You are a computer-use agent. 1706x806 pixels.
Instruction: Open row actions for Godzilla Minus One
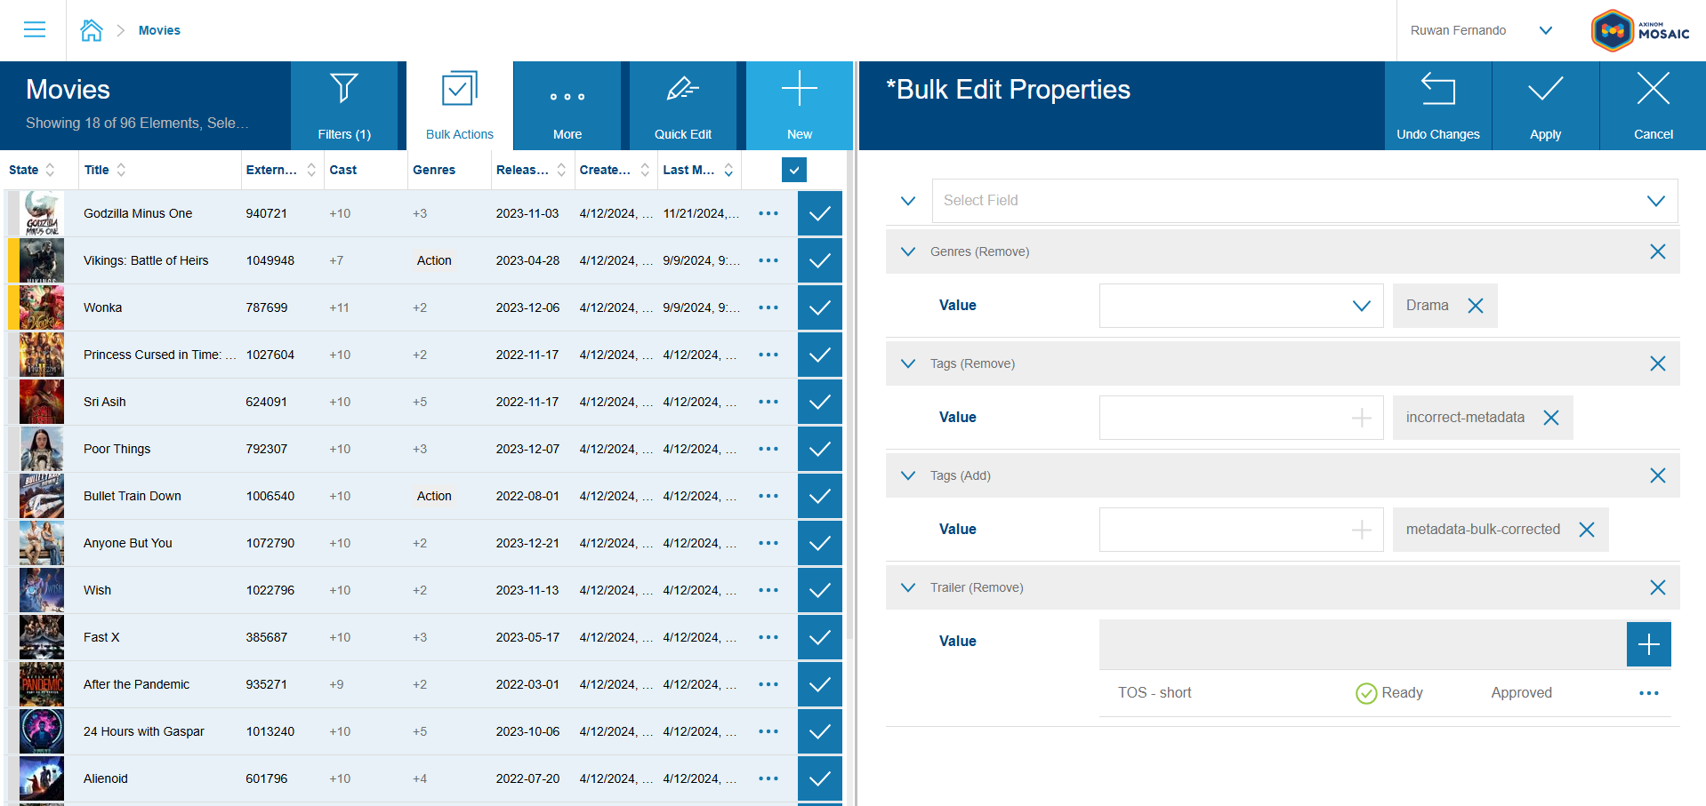click(768, 213)
